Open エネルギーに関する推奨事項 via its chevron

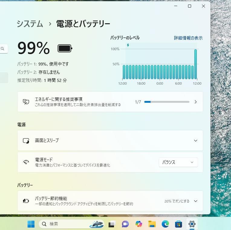coord(196,102)
